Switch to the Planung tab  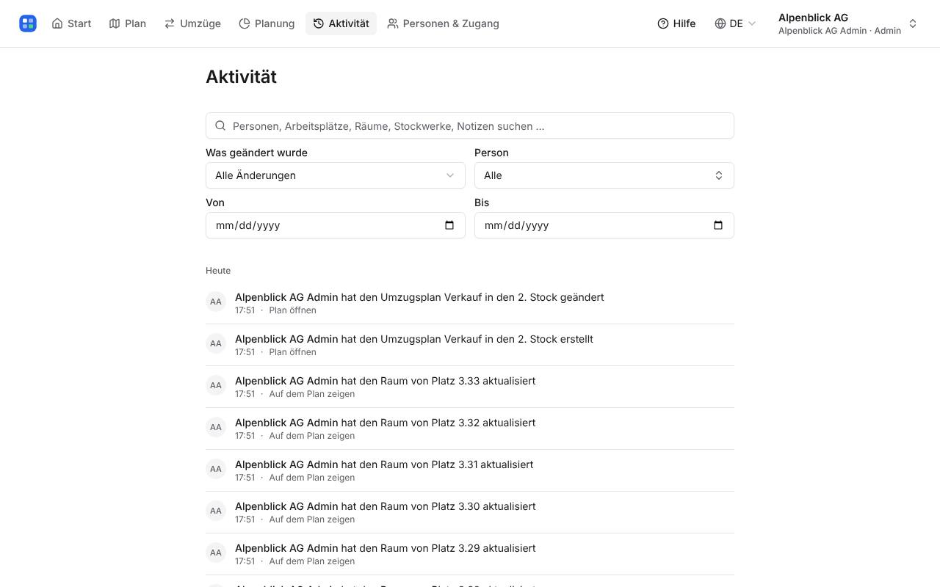pyautogui.click(x=267, y=23)
